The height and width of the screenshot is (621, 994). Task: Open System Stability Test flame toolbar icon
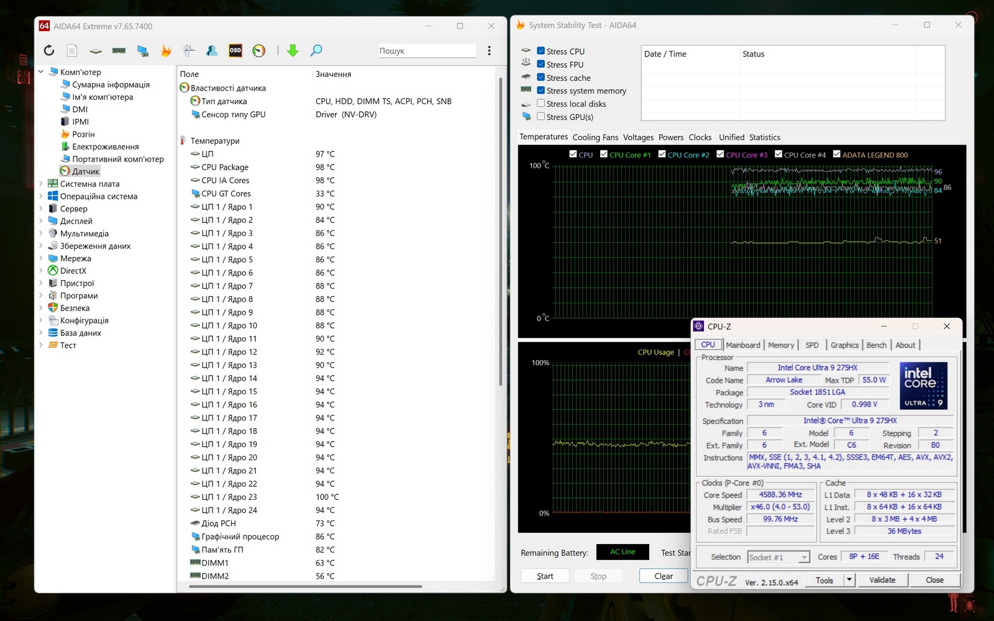click(166, 51)
